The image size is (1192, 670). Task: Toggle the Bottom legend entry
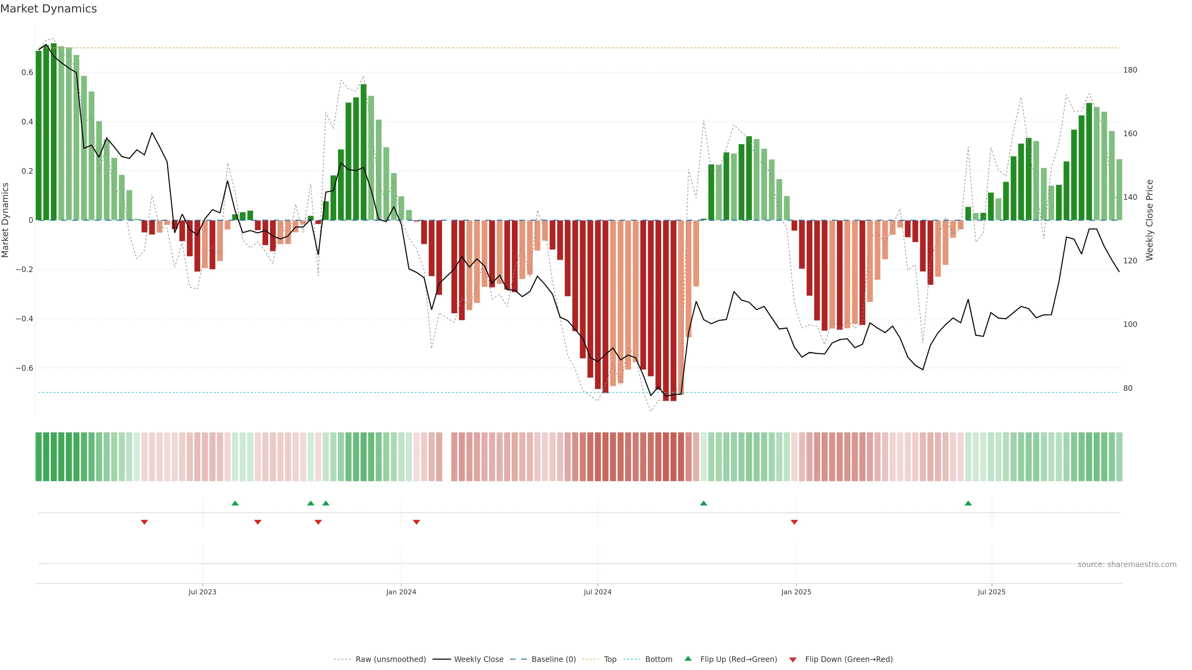pyautogui.click(x=658, y=659)
